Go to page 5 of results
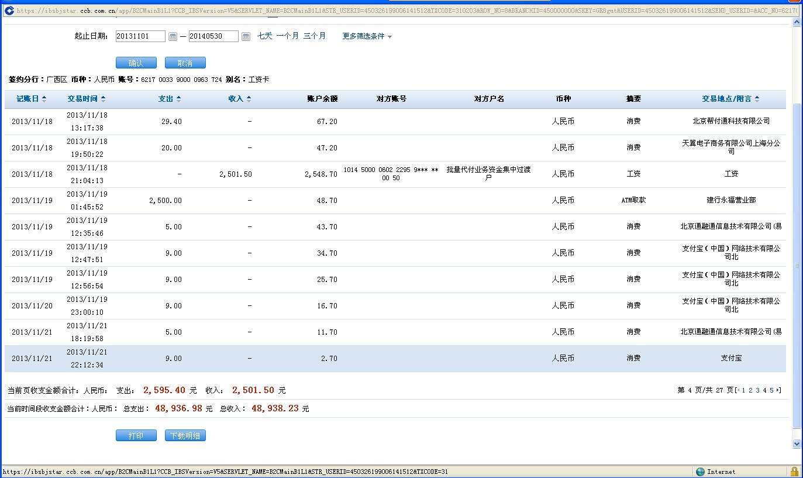This screenshot has width=803, height=478. [x=771, y=390]
